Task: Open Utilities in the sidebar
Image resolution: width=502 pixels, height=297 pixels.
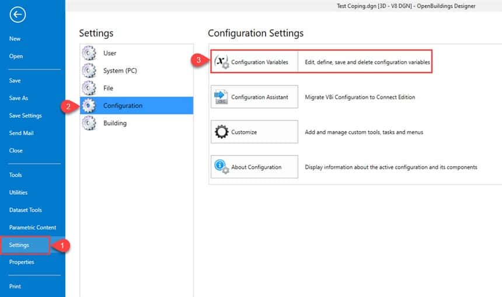Action: pyautogui.click(x=18, y=192)
